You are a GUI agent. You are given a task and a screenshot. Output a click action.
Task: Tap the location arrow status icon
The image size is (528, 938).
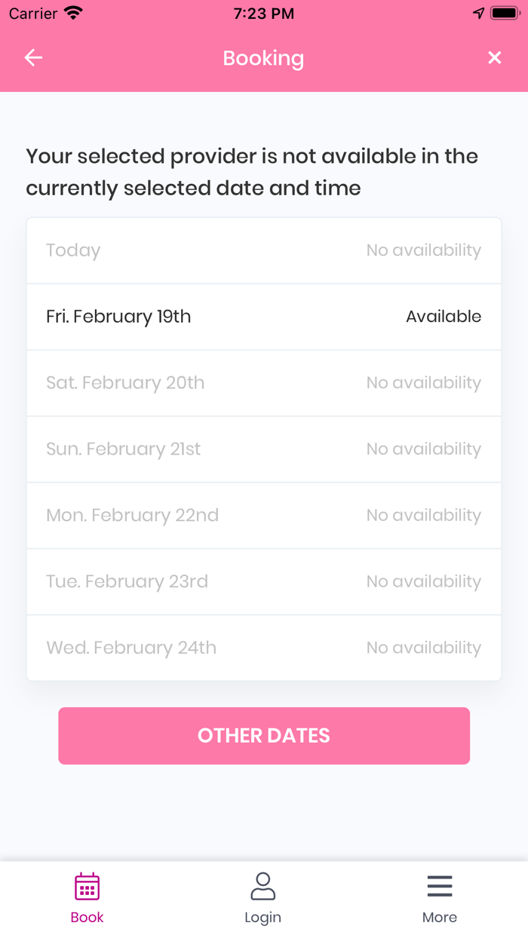click(x=478, y=14)
